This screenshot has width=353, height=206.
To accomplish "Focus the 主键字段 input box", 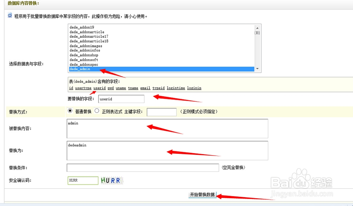I will click(162, 112).
